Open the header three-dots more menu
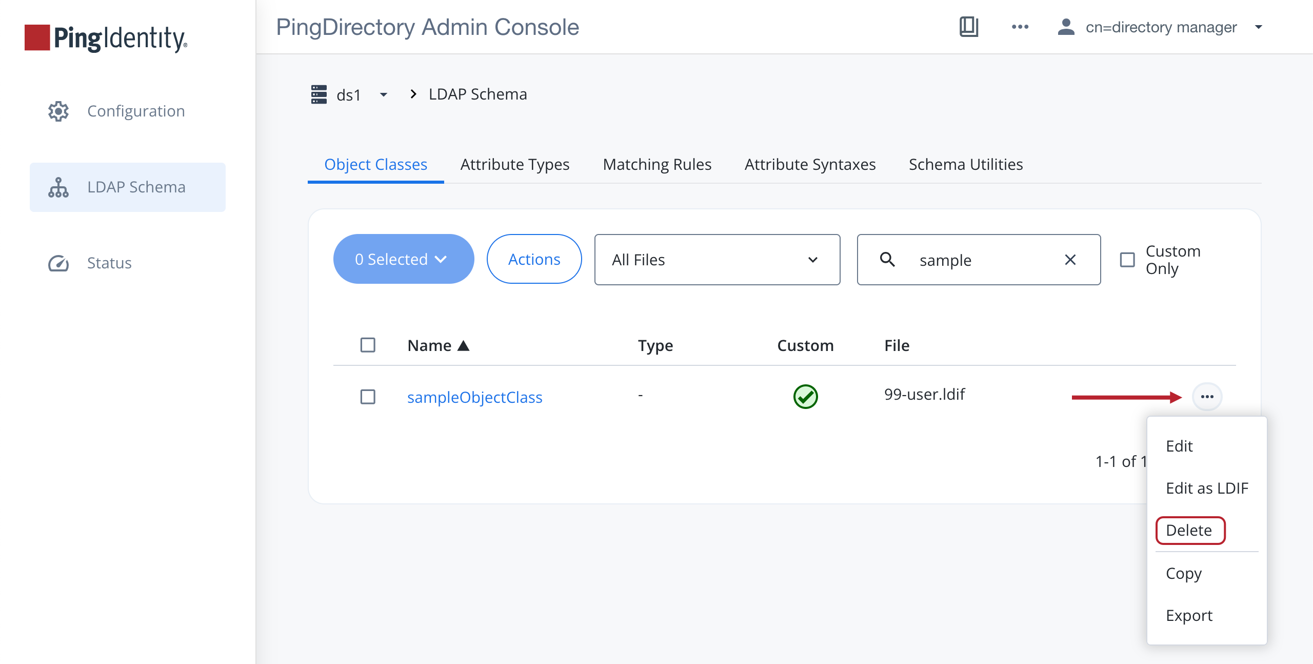This screenshot has width=1313, height=664. (x=1020, y=27)
